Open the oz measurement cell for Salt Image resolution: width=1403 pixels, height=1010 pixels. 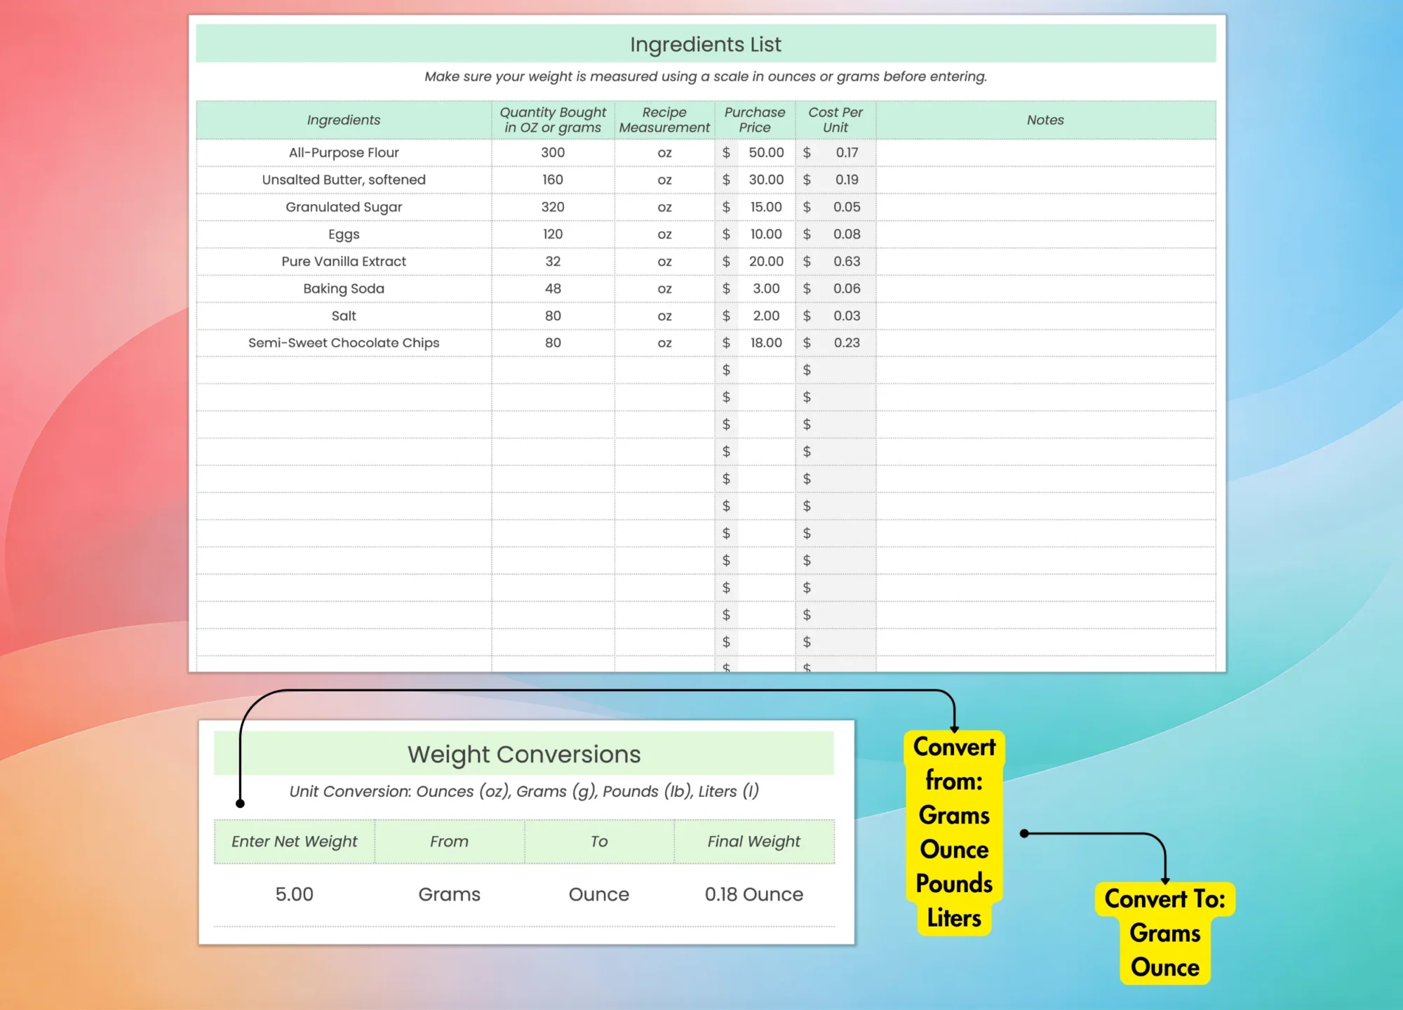click(664, 316)
